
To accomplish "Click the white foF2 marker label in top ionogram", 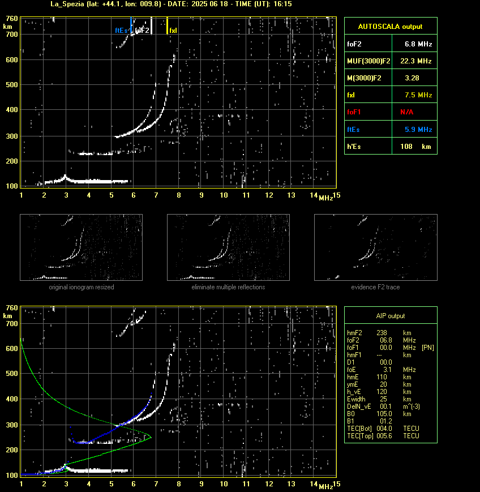I will coord(142,31).
